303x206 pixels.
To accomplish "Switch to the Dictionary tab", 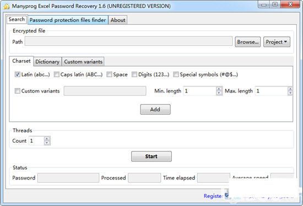I will [47, 62].
